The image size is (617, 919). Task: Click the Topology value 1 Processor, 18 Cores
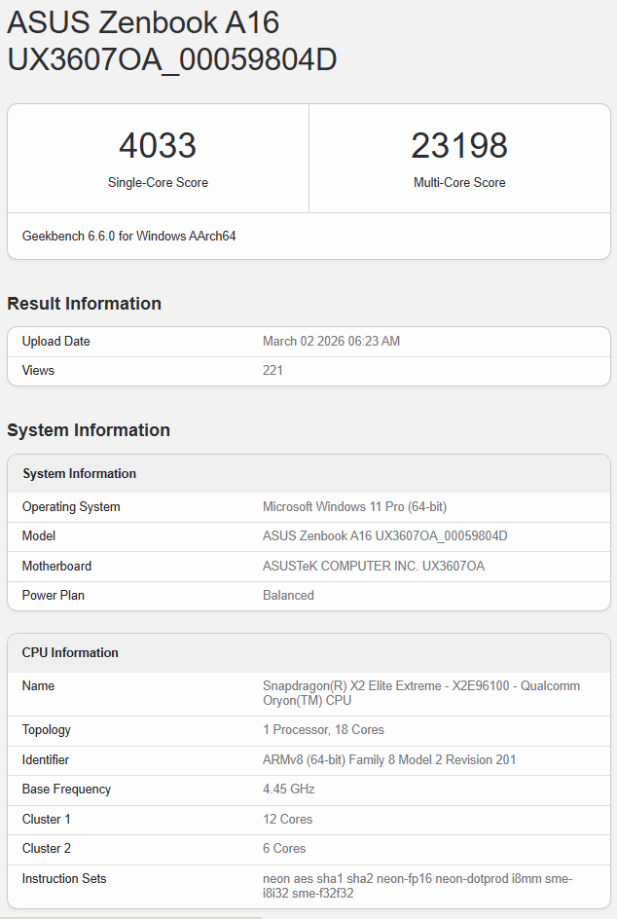[x=323, y=730]
